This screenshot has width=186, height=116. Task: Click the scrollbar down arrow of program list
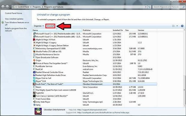pyautogui.click(x=184, y=106)
